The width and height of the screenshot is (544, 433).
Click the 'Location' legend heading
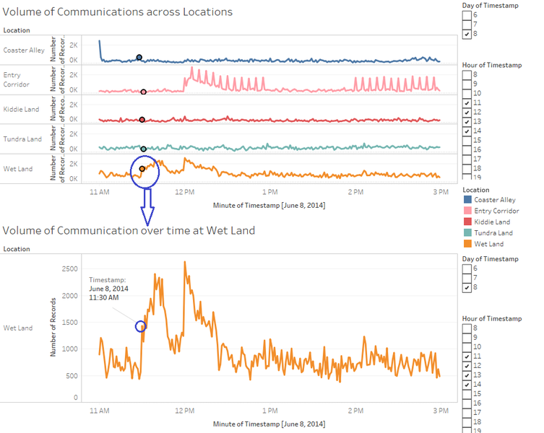coord(475,190)
